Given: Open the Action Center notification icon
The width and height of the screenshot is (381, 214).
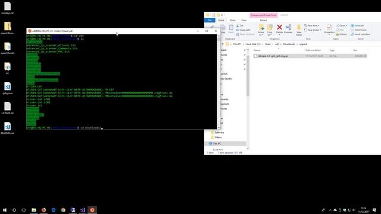Looking at the screenshot, I should [374, 210].
